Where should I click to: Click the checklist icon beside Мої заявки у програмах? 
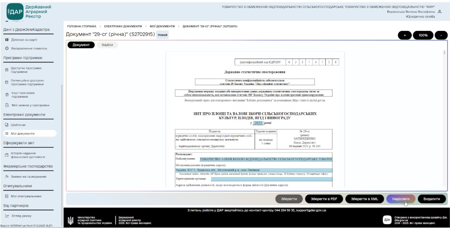tap(7, 105)
